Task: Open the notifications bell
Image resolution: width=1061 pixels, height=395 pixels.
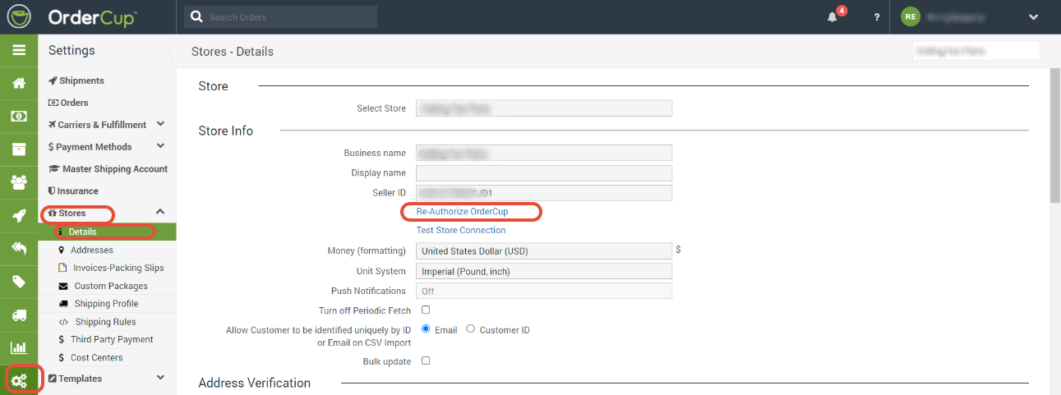Action: click(833, 17)
